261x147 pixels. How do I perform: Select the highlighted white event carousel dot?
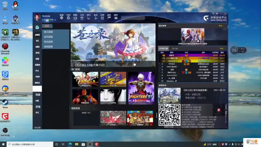198,41
